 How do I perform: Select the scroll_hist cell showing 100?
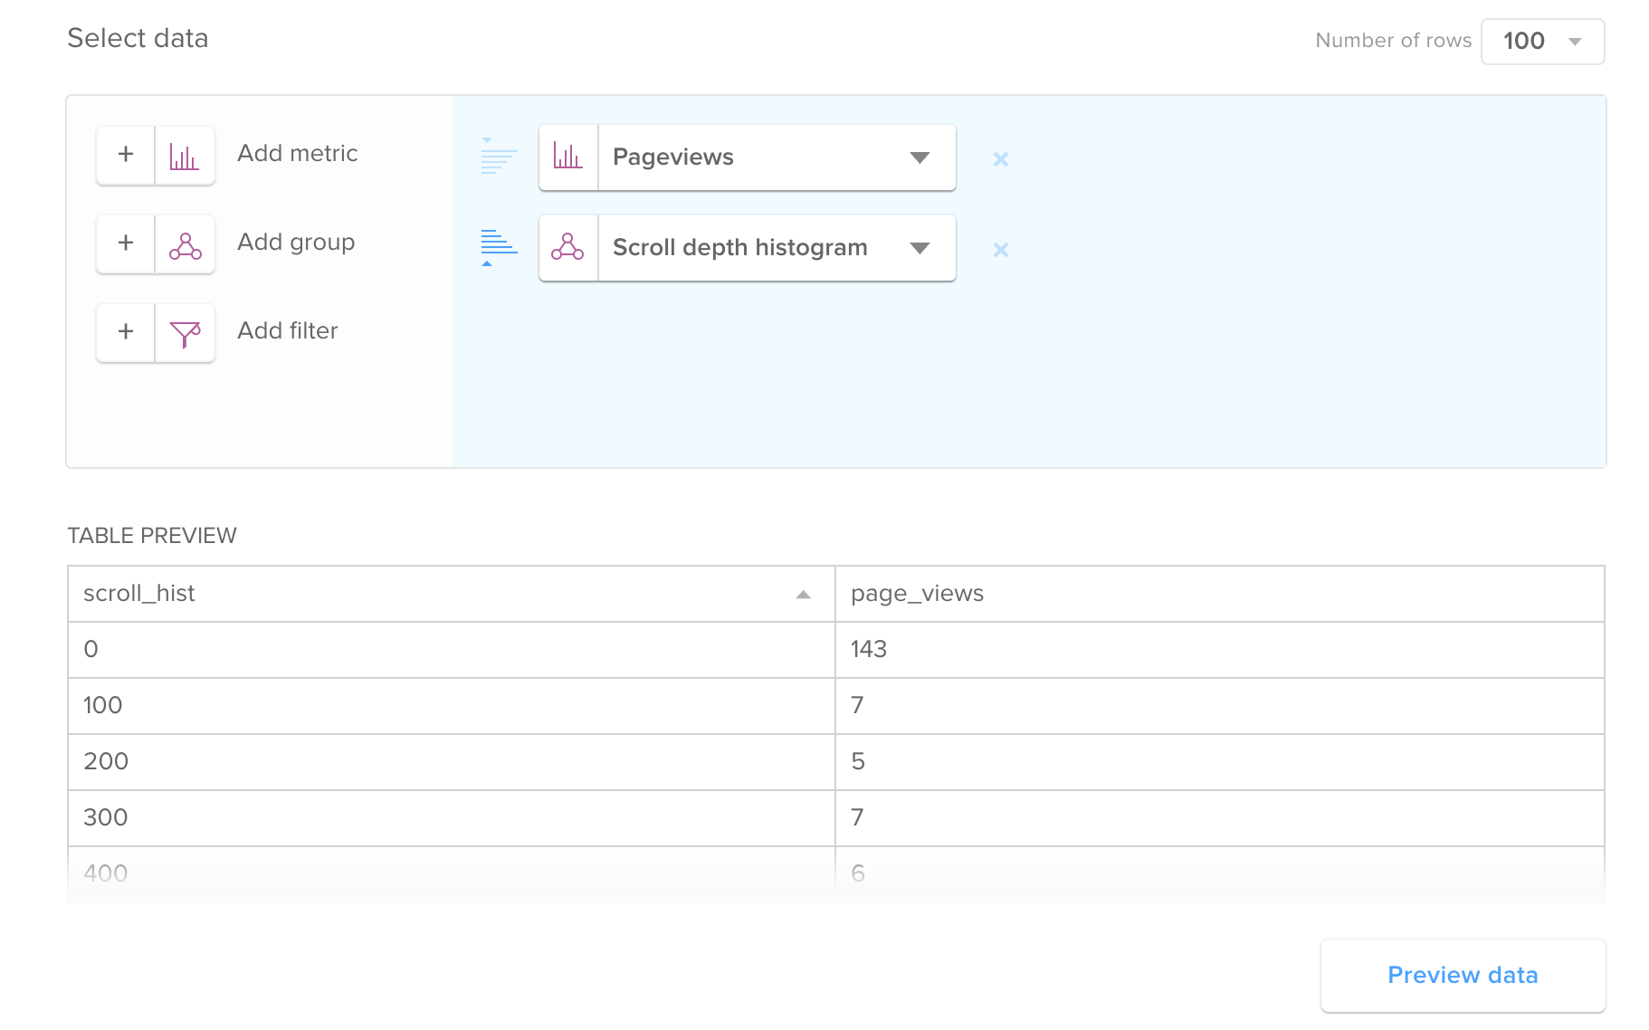point(451,706)
